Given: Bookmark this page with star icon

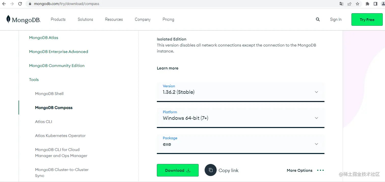Looking at the screenshot, I should (358, 4).
